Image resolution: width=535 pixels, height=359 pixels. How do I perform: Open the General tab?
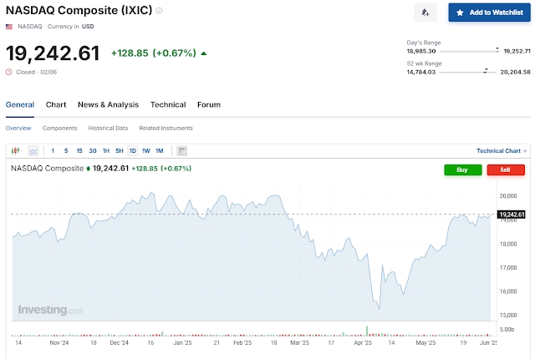20,105
